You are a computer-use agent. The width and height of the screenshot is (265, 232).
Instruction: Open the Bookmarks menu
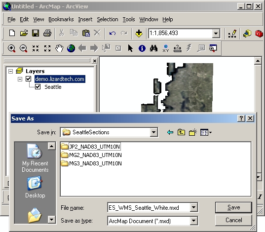(x=61, y=19)
